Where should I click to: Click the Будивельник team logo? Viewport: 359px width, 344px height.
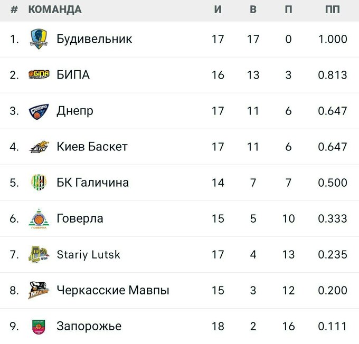click(39, 39)
